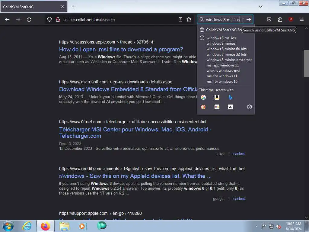Click the discussions.apple.com result URL

click(106, 42)
